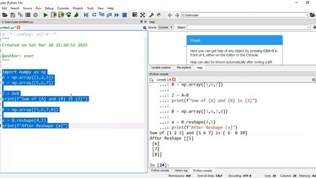Click the In [24] console prompt
Screen dimensions: 316x178
click(x=159, y=165)
